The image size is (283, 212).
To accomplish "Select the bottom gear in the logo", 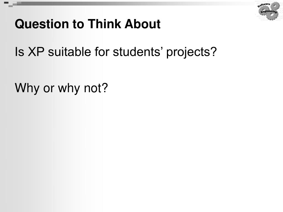I will (272, 15).
